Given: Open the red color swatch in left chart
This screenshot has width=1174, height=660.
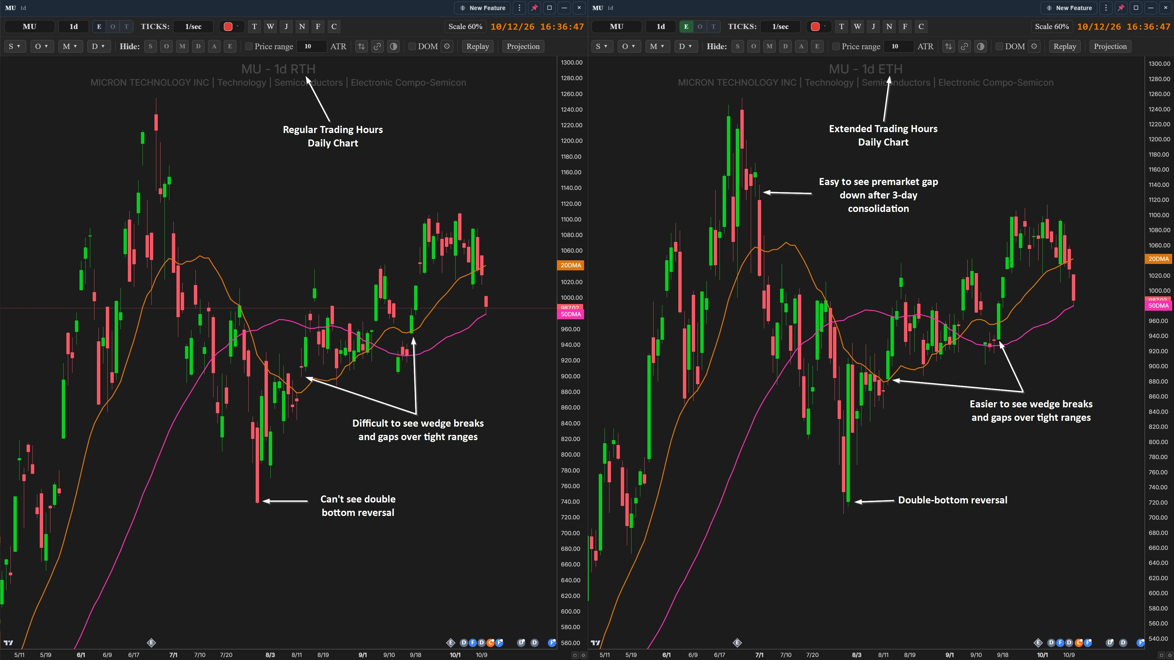Looking at the screenshot, I should (228, 26).
